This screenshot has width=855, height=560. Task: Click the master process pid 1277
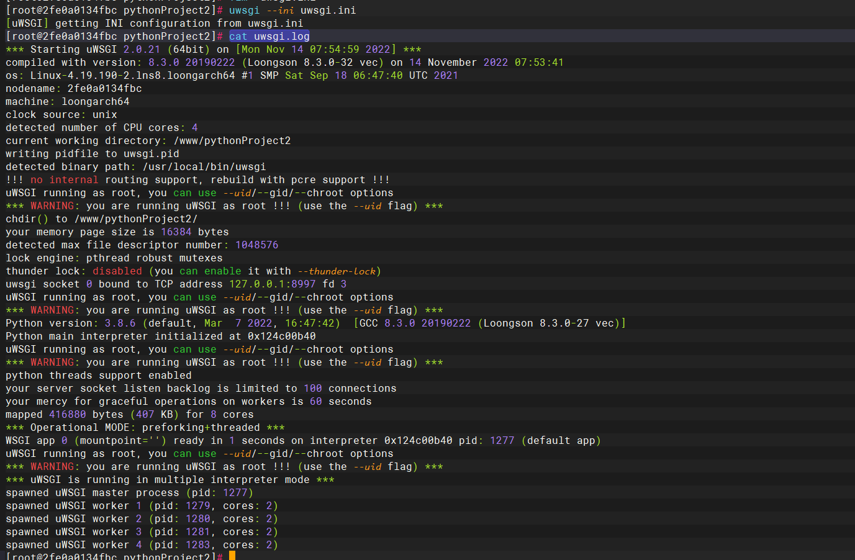pos(235,492)
